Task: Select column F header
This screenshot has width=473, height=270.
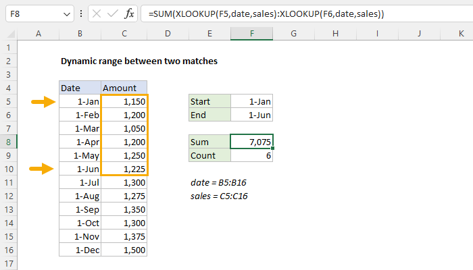Action: 252,34
